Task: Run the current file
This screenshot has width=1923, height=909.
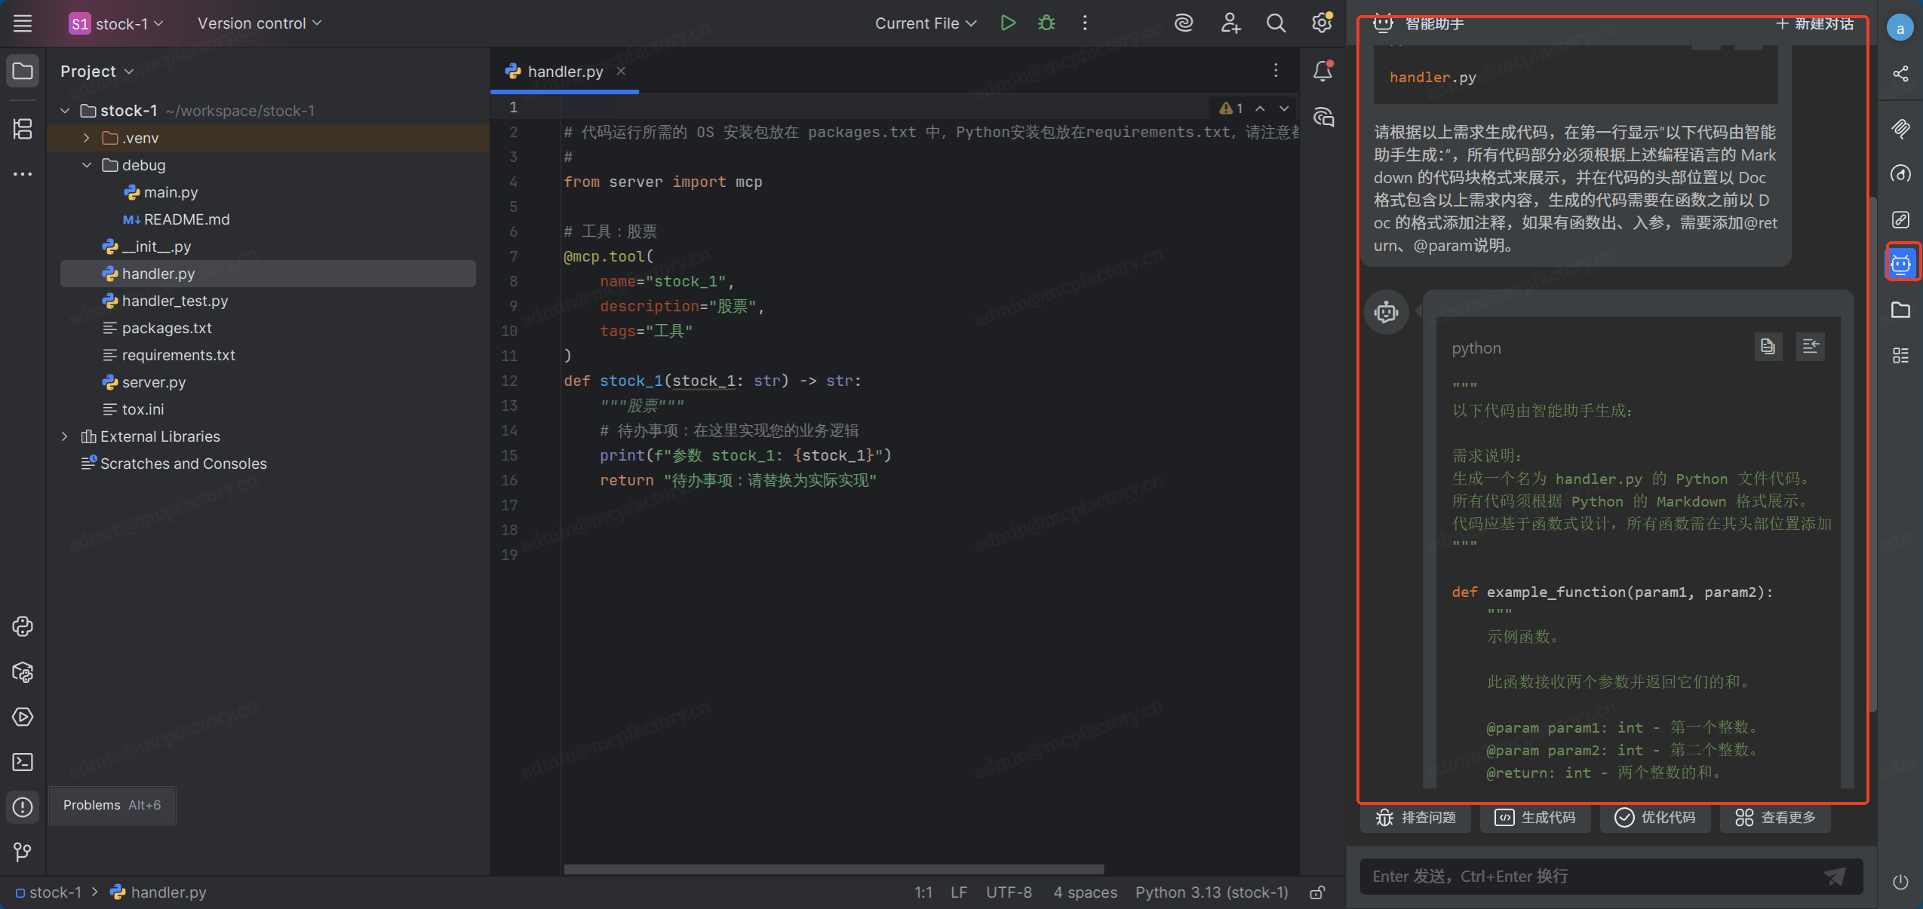Action: click(x=1008, y=23)
